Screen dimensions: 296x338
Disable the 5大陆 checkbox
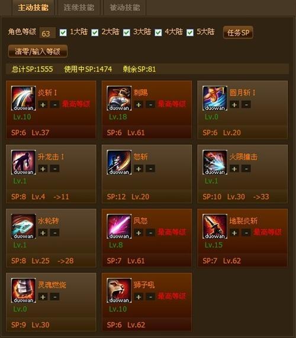point(190,33)
